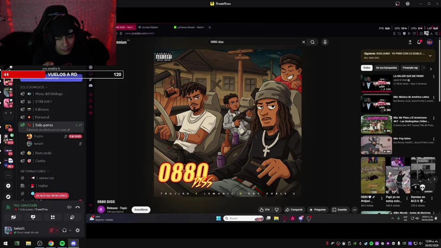Select the 'De tus búsquedas' filter chip
This screenshot has height=248, width=441.
pos(386,68)
